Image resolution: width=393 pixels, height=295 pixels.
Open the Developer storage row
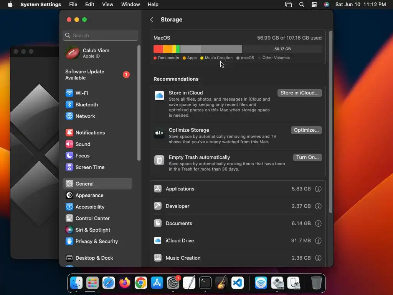[x=238, y=206]
